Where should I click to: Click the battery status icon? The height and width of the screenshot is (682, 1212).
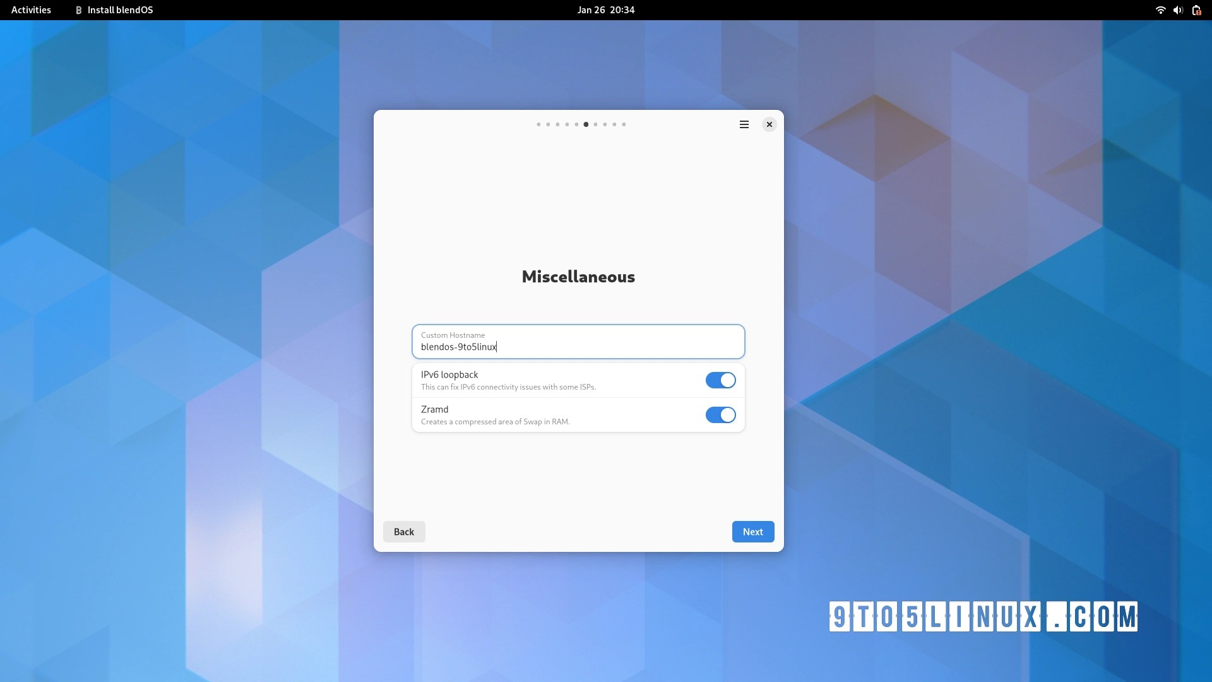(1196, 10)
